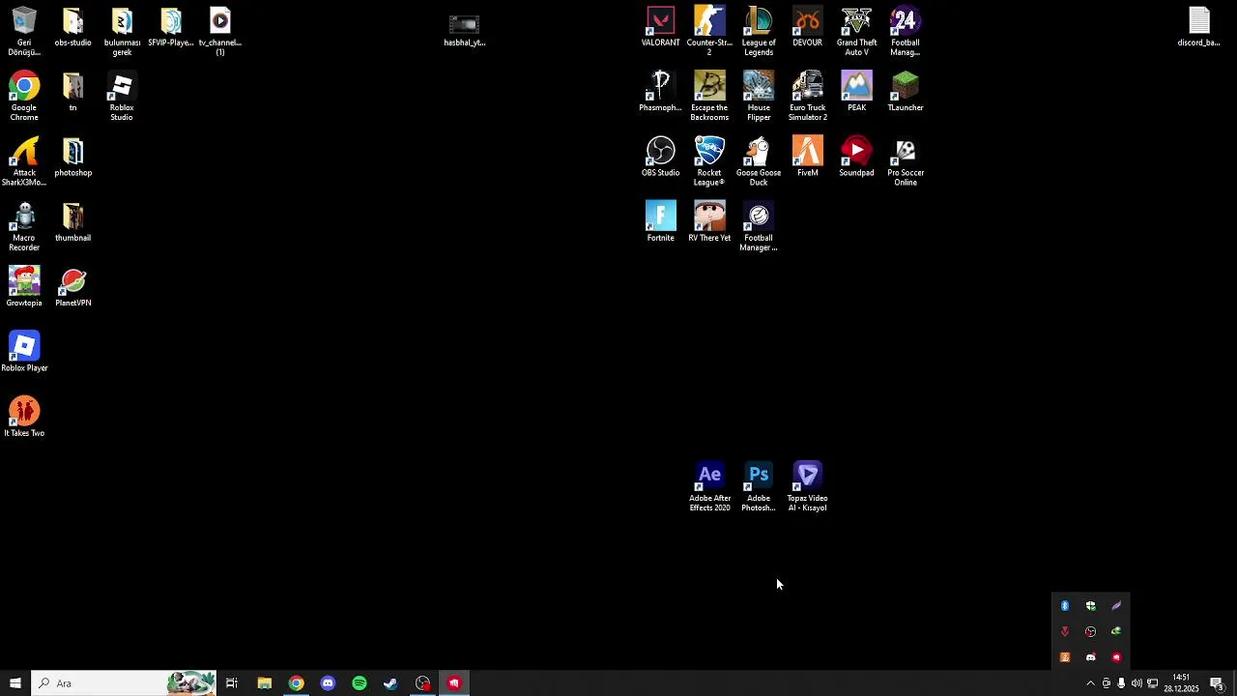Screen dimensions: 1237x696
Task: Open the clock showing 14:51
Action: pos(1181,683)
